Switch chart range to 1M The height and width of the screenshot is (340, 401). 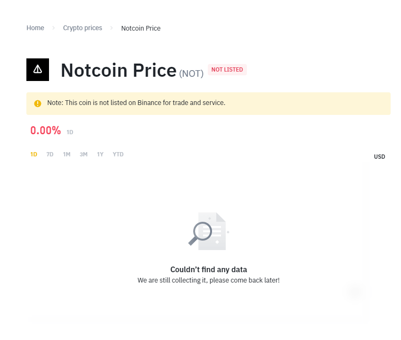coord(66,154)
